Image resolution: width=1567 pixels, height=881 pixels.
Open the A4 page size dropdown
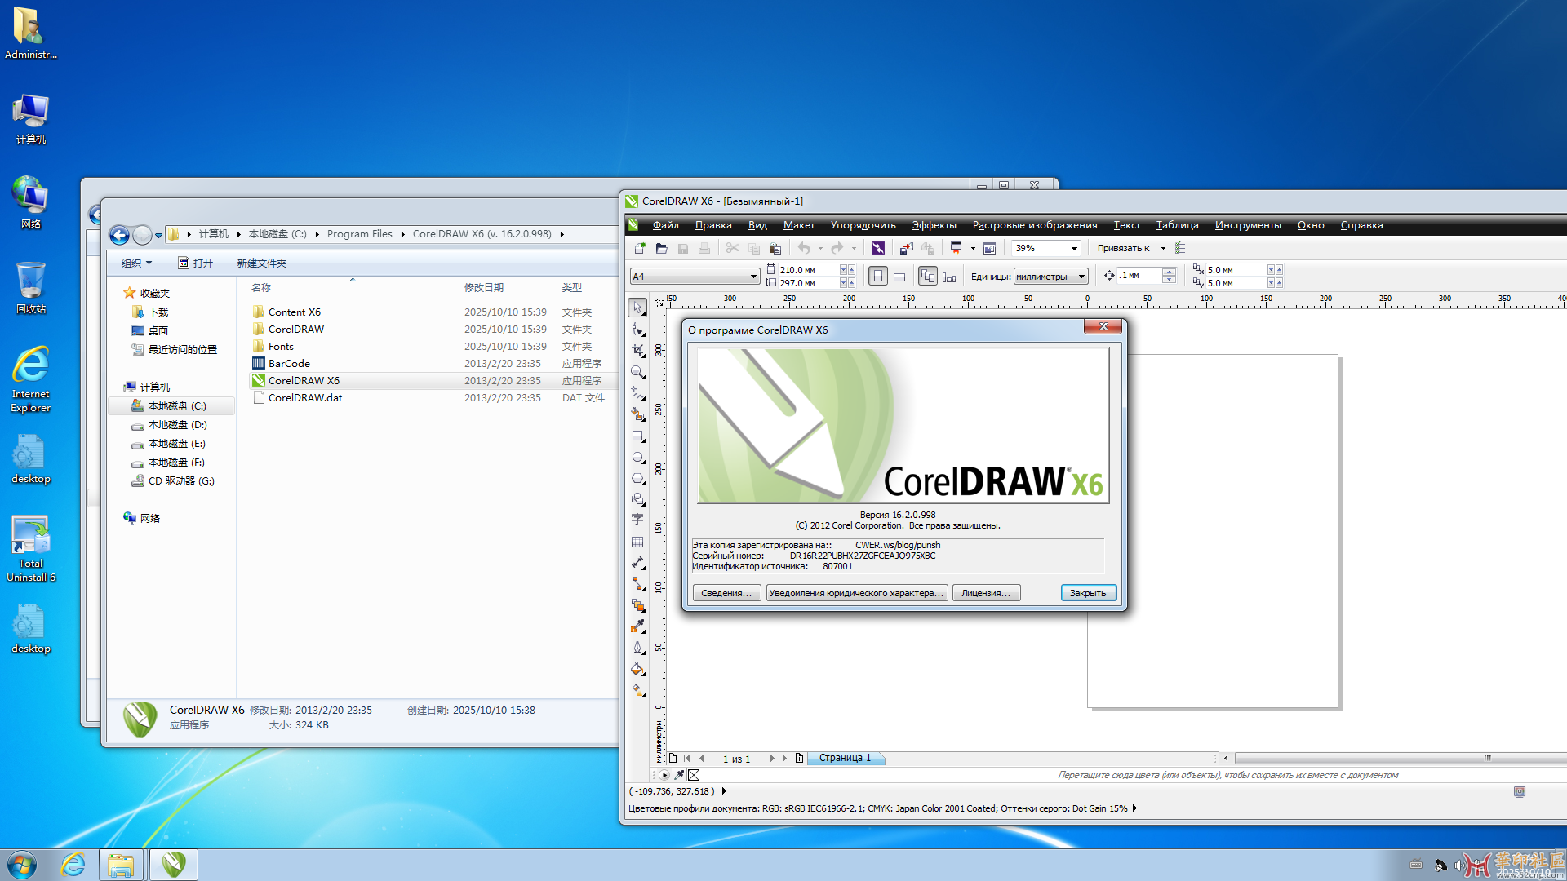click(753, 277)
